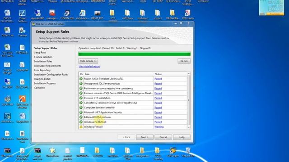The width and height of the screenshot is (289, 162).
Task: Click the rules list scrollbar thumb
Action: click(189, 100)
